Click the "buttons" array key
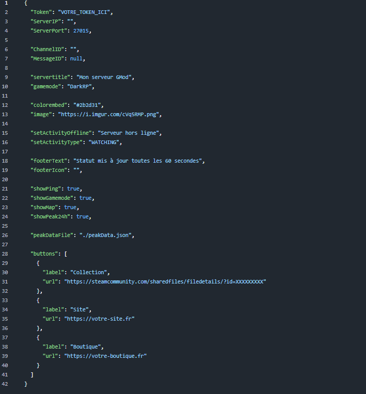This screenshot has width=366, height=394. 44,254
